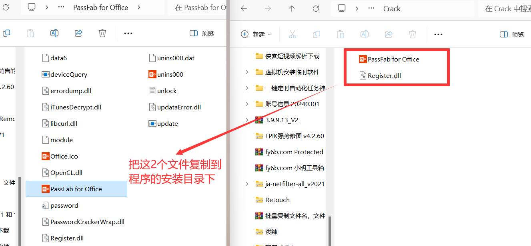
Task: Click the Crack breadcrumb segment
Action: click(x=392, y=8)
